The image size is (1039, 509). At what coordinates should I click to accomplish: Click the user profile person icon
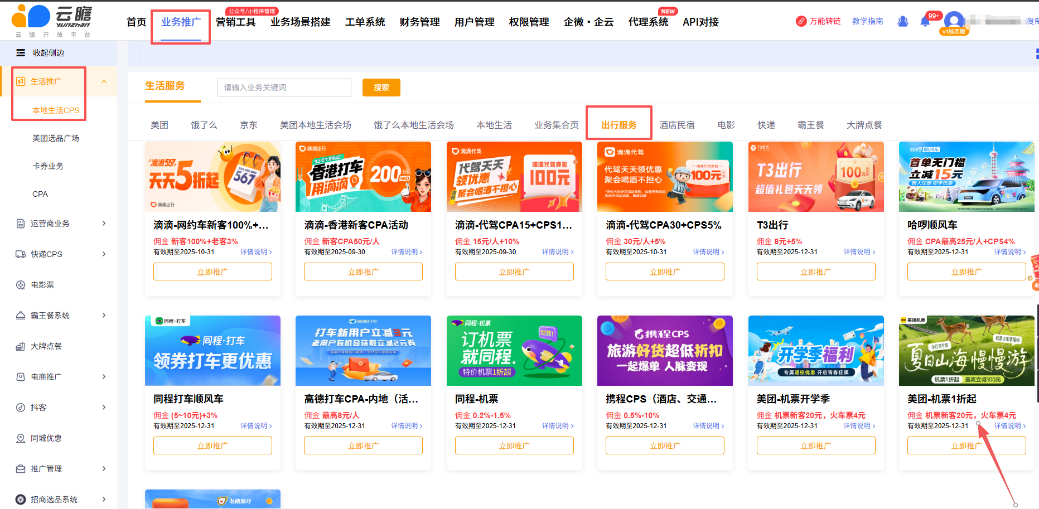[x=903, y=21]
